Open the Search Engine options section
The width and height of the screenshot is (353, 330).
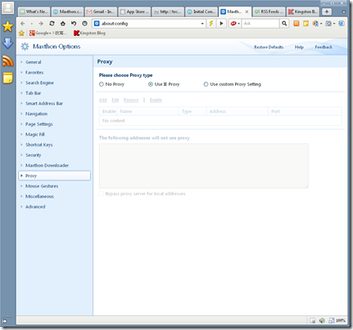click(39, 83)
